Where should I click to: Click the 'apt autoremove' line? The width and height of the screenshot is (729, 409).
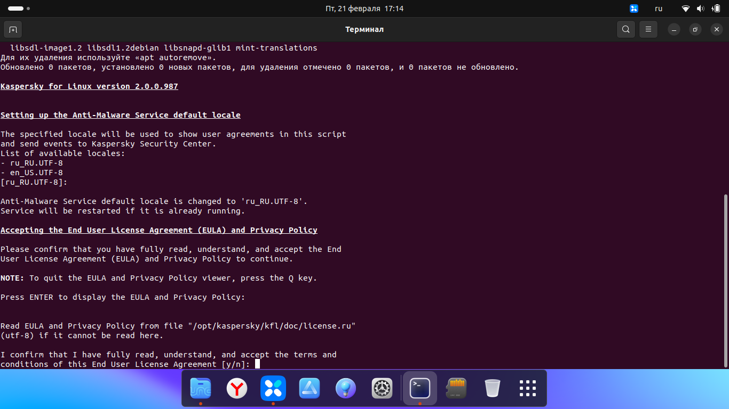[x=108, y=58]
